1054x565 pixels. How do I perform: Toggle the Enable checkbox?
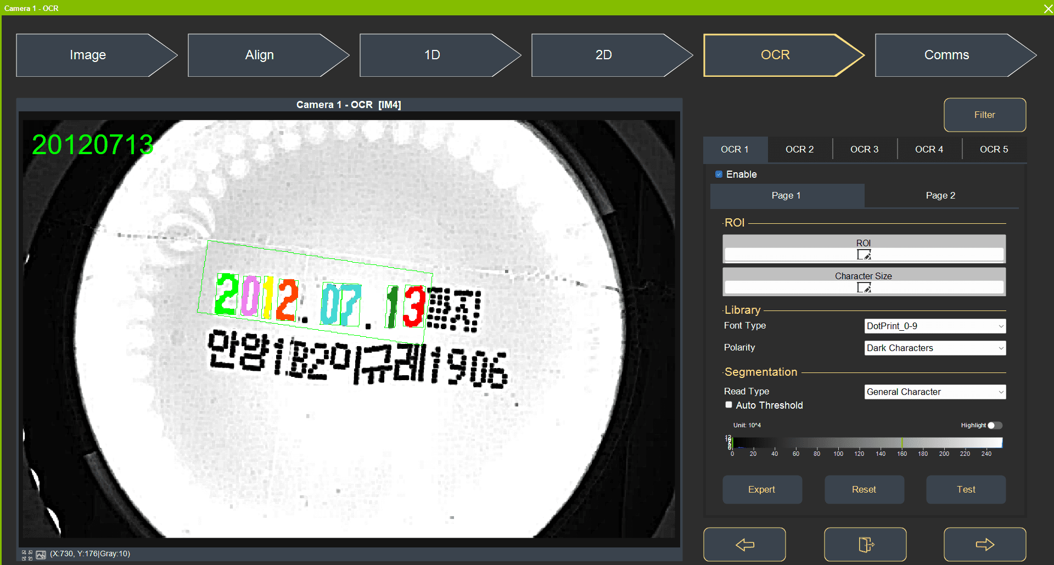(x=719, y=174)
